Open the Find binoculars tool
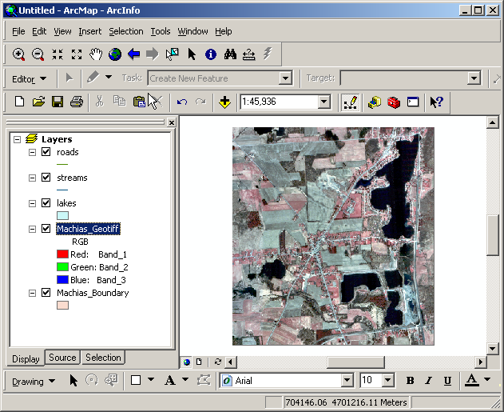This screenshot has width=504, height=412. (x=230, y=54)
